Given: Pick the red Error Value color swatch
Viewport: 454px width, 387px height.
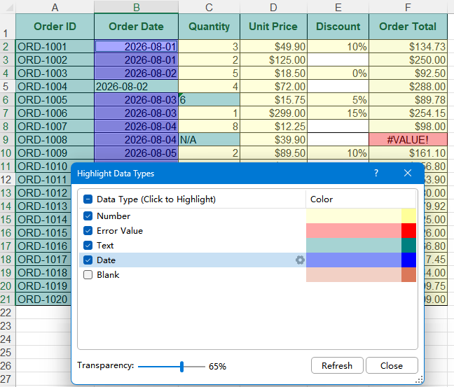Looking at the screenshot, I should coord(408,230).
